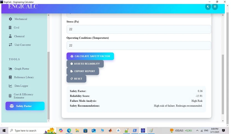Click the Export Report button
The width and height of the screenshot is (232, 134).
tap(83, 71)
